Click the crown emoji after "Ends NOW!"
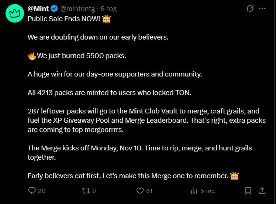 [106, 18]
